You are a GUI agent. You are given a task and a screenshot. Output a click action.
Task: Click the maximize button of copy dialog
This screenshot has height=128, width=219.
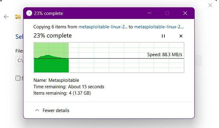(167, 13)
